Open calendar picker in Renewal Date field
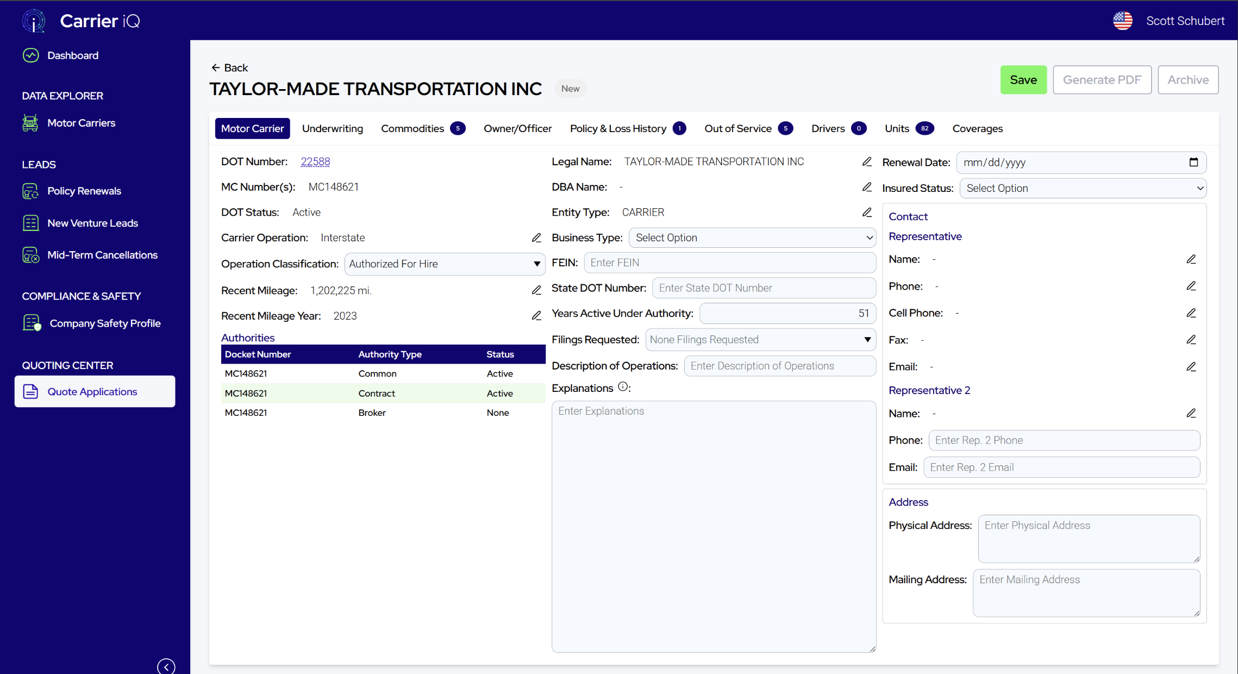1238x674 pixels. pos(1193,163)
